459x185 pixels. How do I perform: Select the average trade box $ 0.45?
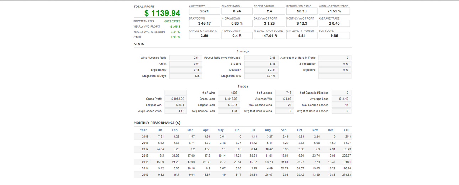334,23
